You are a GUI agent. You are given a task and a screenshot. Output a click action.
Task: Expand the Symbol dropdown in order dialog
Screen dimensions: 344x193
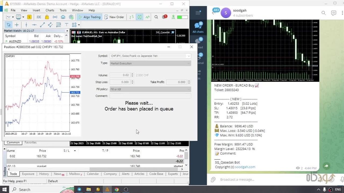[x=189, y=56]
